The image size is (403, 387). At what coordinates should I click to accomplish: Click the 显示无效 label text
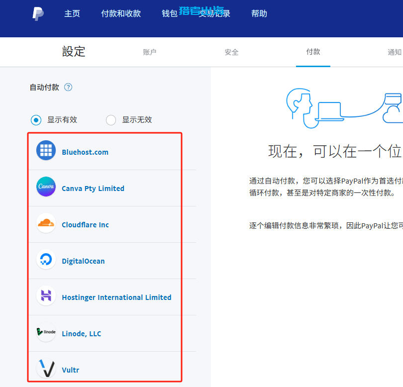[x=137, y=119]
